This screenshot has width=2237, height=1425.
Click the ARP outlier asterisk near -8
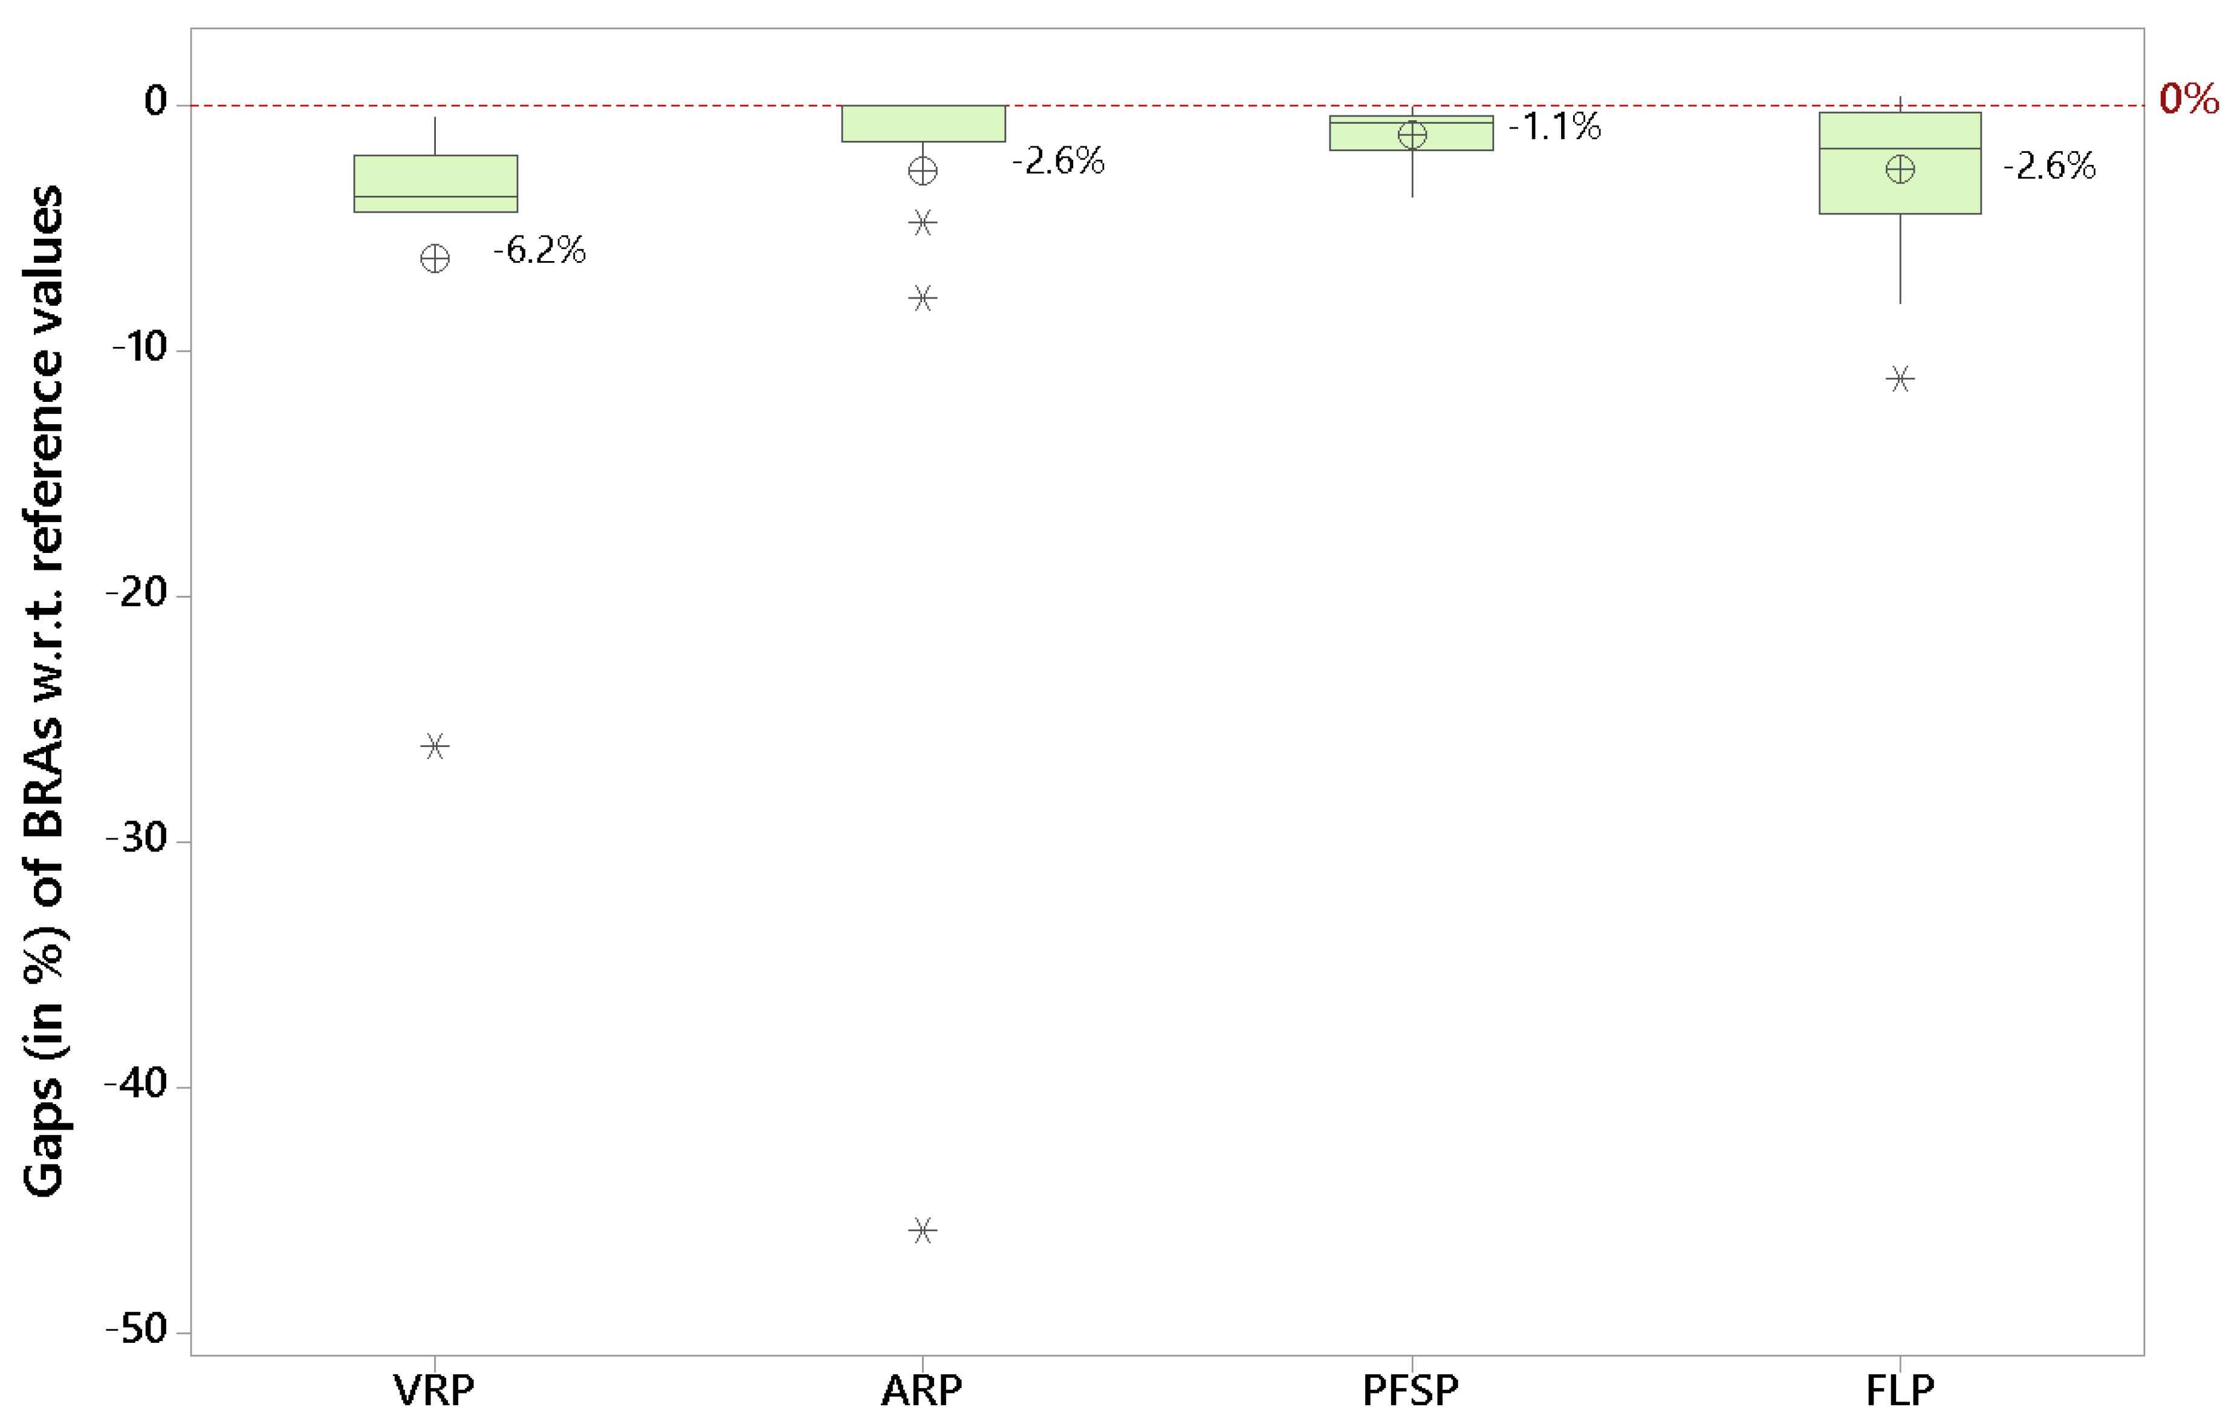tap(923, 298)
